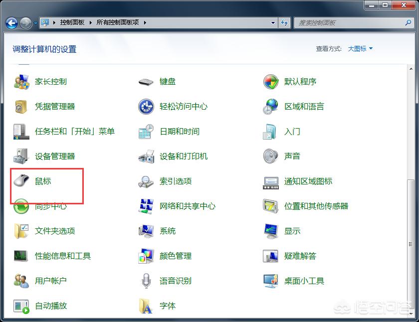Click the 区域和语言 globe icon
Screen dimensions: 419x322
pyautogui.click(x=270, y=107)
